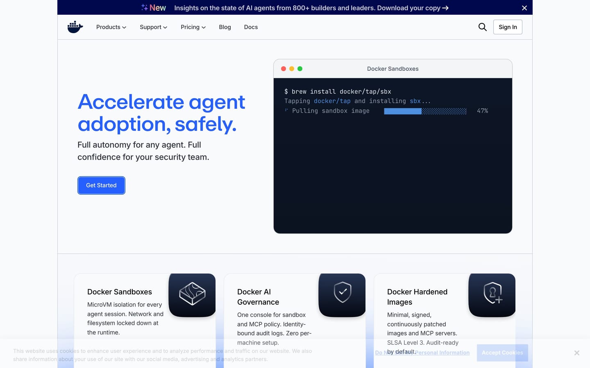Open the AI agents insights banner link
This screenshot has height=368, width=590.
click(311, 8)
